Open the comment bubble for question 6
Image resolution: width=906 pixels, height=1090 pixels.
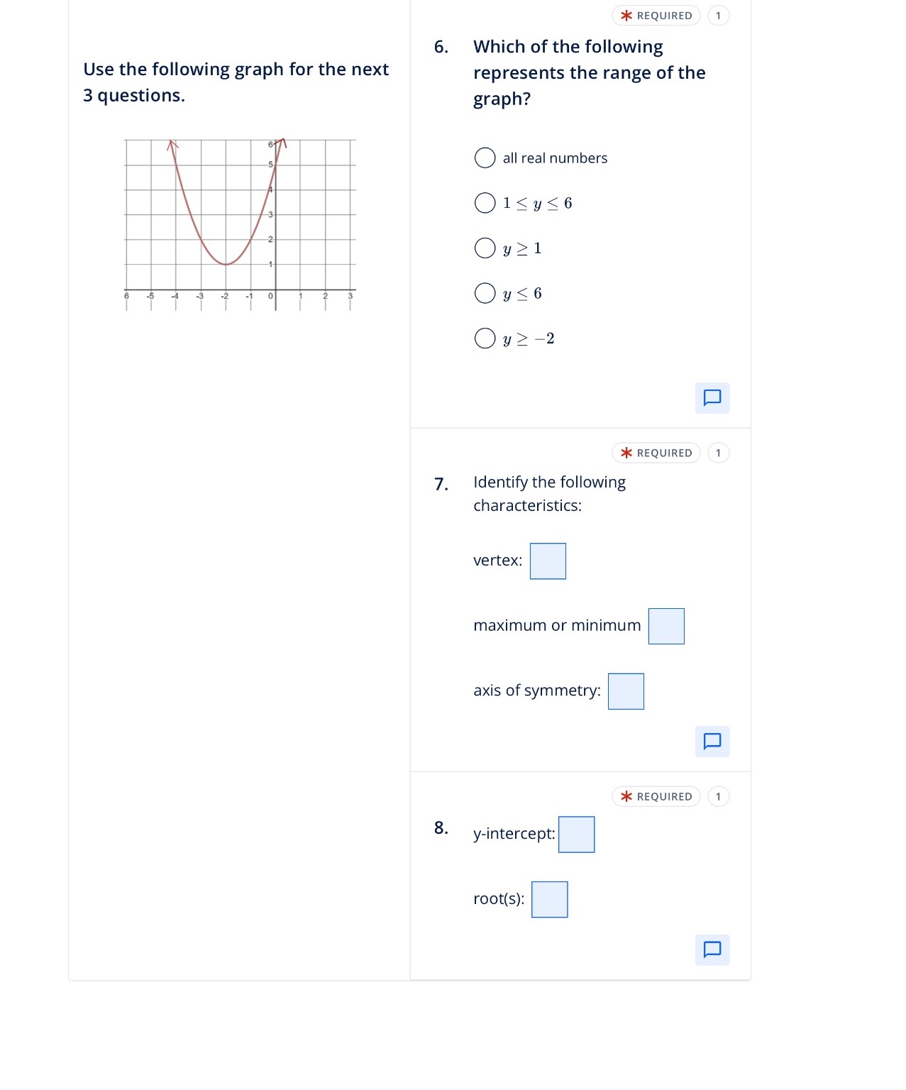(712, 398)
